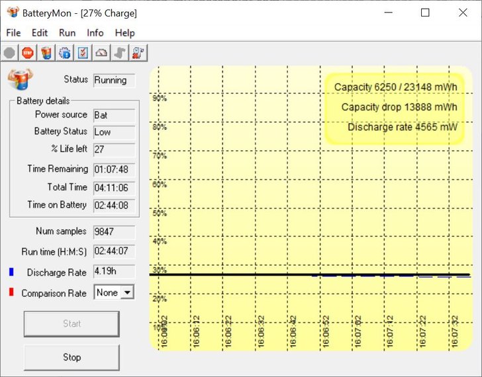Image resolution: width=482 pixels, height=377 pixels.
Task: Click the clock and person toolbar icon
Action: point(138,53)
